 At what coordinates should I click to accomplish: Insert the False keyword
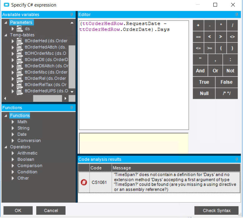[226, 82]
